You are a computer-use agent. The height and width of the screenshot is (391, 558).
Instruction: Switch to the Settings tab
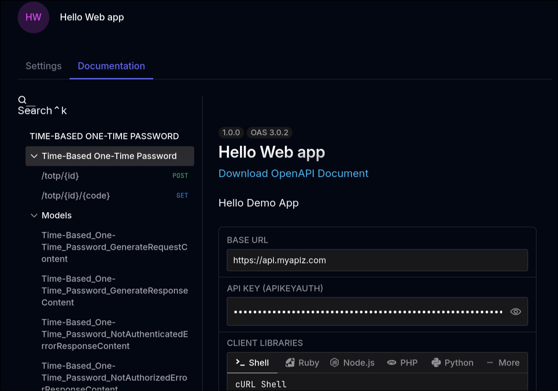tap(43, 66)
